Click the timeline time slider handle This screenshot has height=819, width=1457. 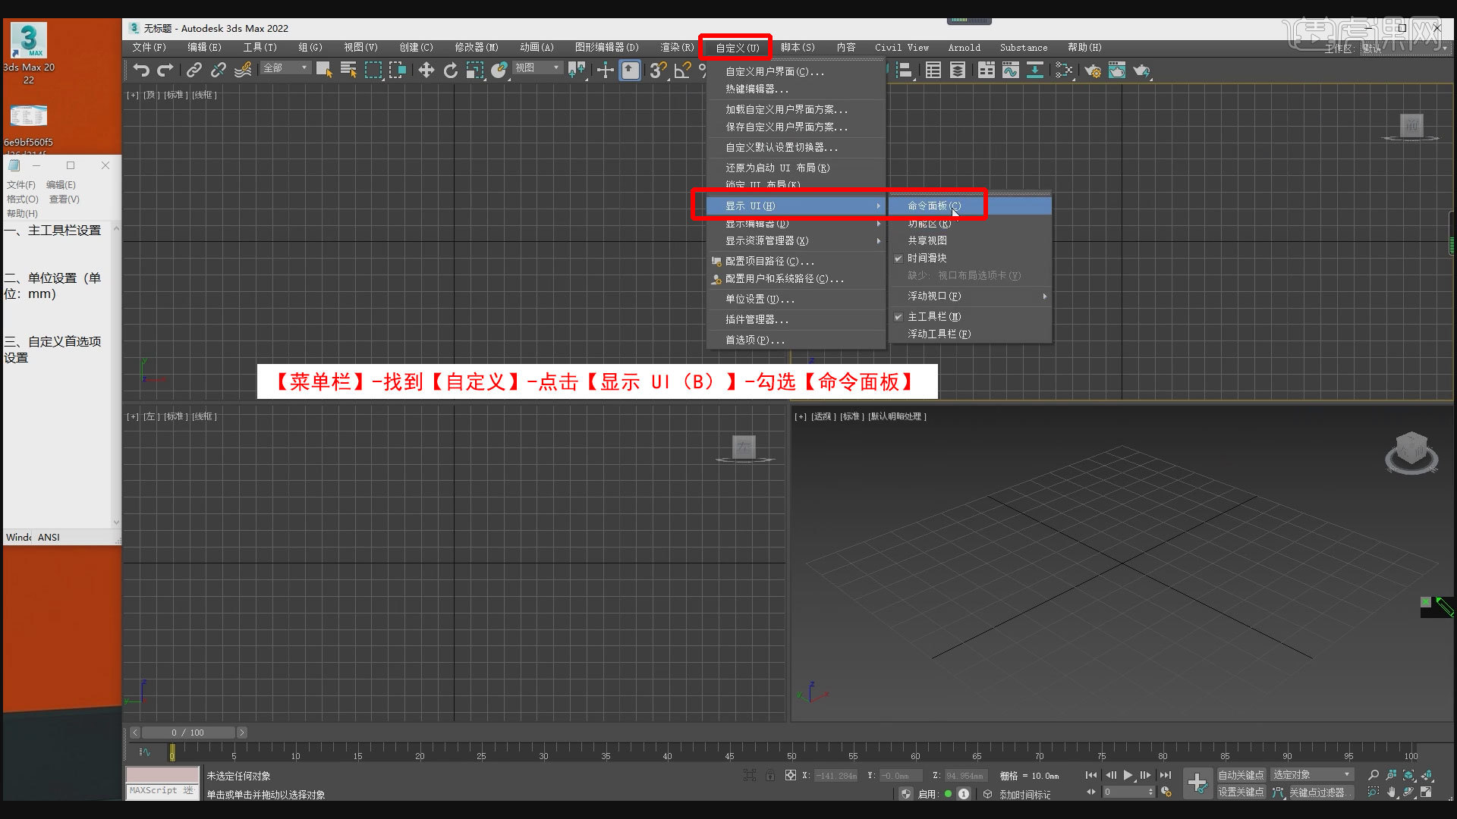[x=173, y=753]
